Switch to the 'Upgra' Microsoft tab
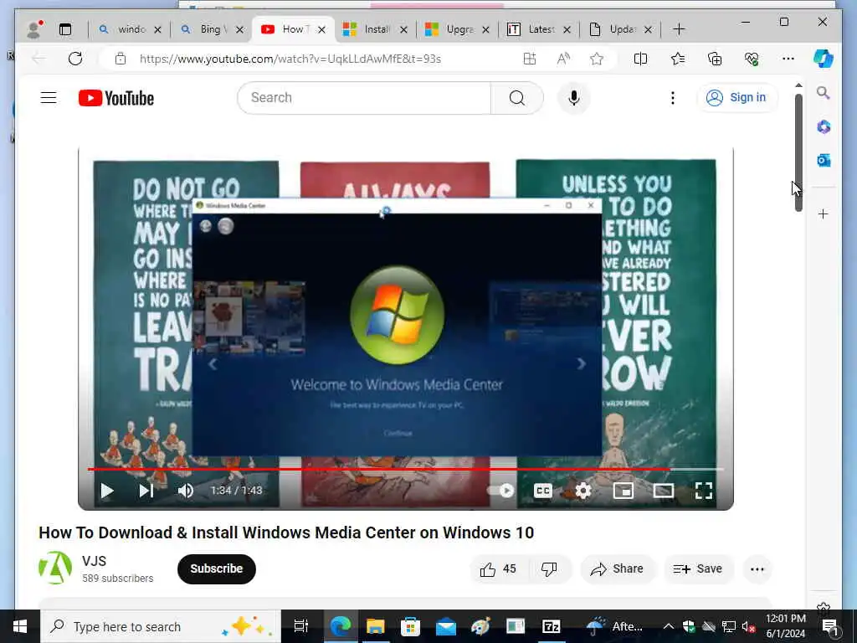This screenshot has width=857, height=643. tap(456, 29)
